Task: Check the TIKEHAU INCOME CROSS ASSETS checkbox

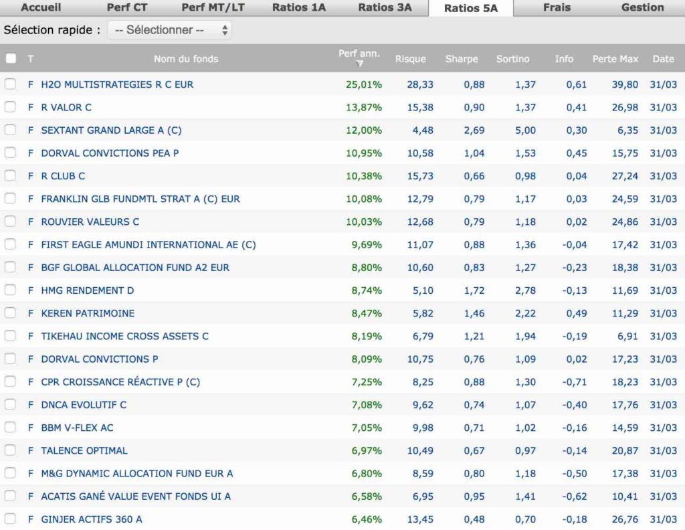Action: tap(10, 335)
